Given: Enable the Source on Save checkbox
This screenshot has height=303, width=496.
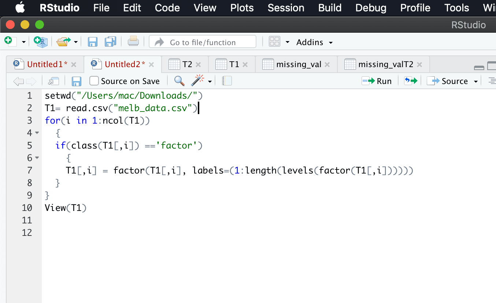Looking at the screenshot, I should coord(94,81).
